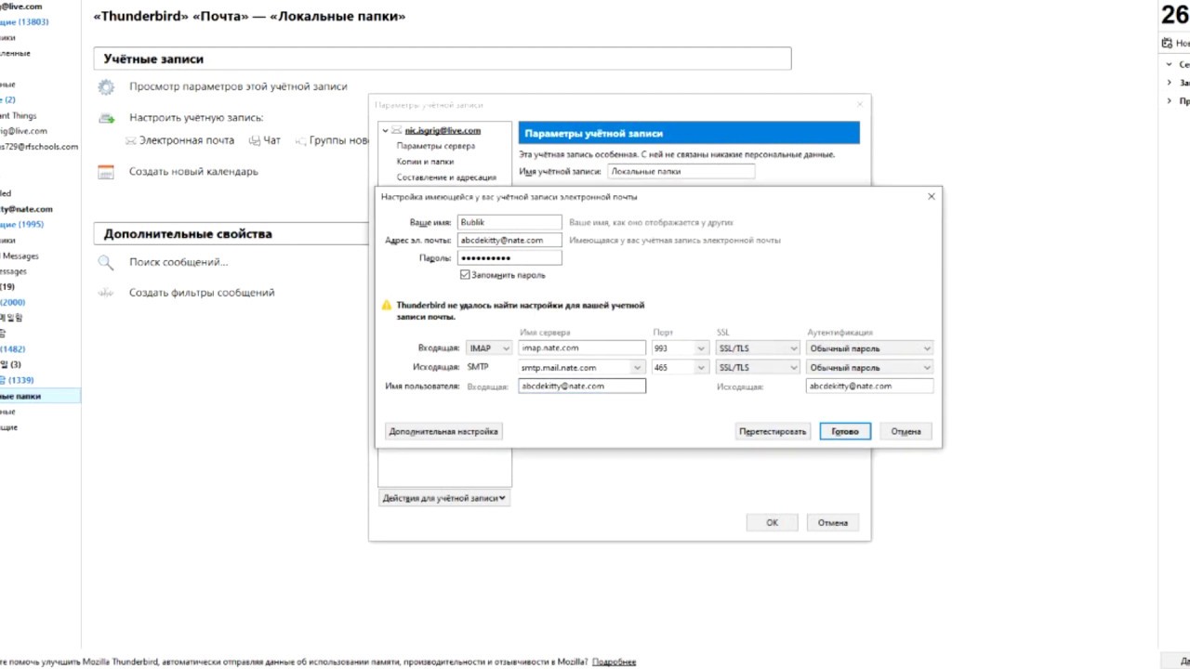Click the set-up-account icon with green arrow
1190x669 pixels.
107,118
